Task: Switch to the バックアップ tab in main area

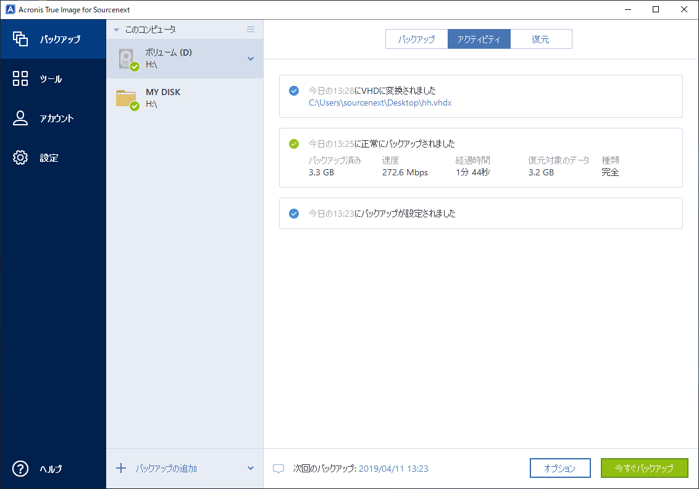Action: [417, 38]
